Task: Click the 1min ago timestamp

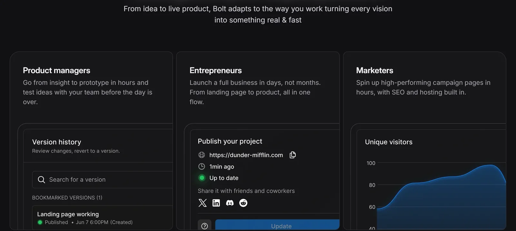Action: pos(222,166)
